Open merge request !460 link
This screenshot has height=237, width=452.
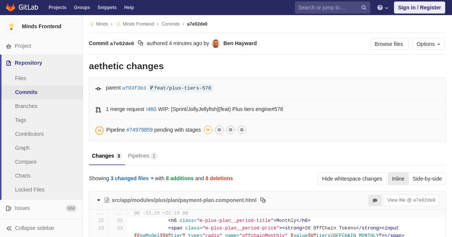[x=151, y=109]
